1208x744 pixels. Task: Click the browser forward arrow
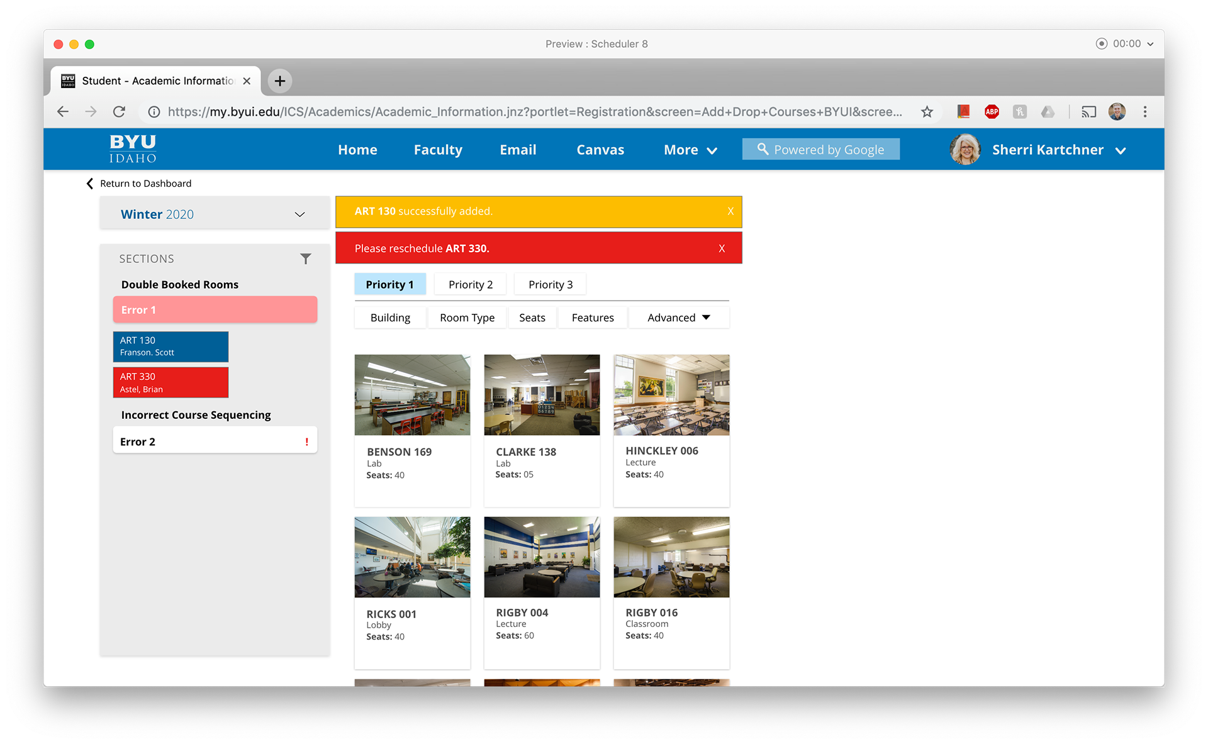pyautogui.click(x=91, y=112)
